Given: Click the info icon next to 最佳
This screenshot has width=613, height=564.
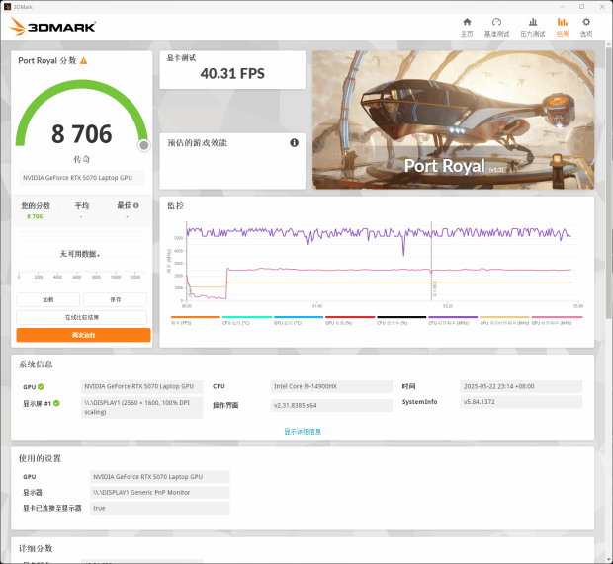Looking at the screenshot, I should (x=136, y=205).
